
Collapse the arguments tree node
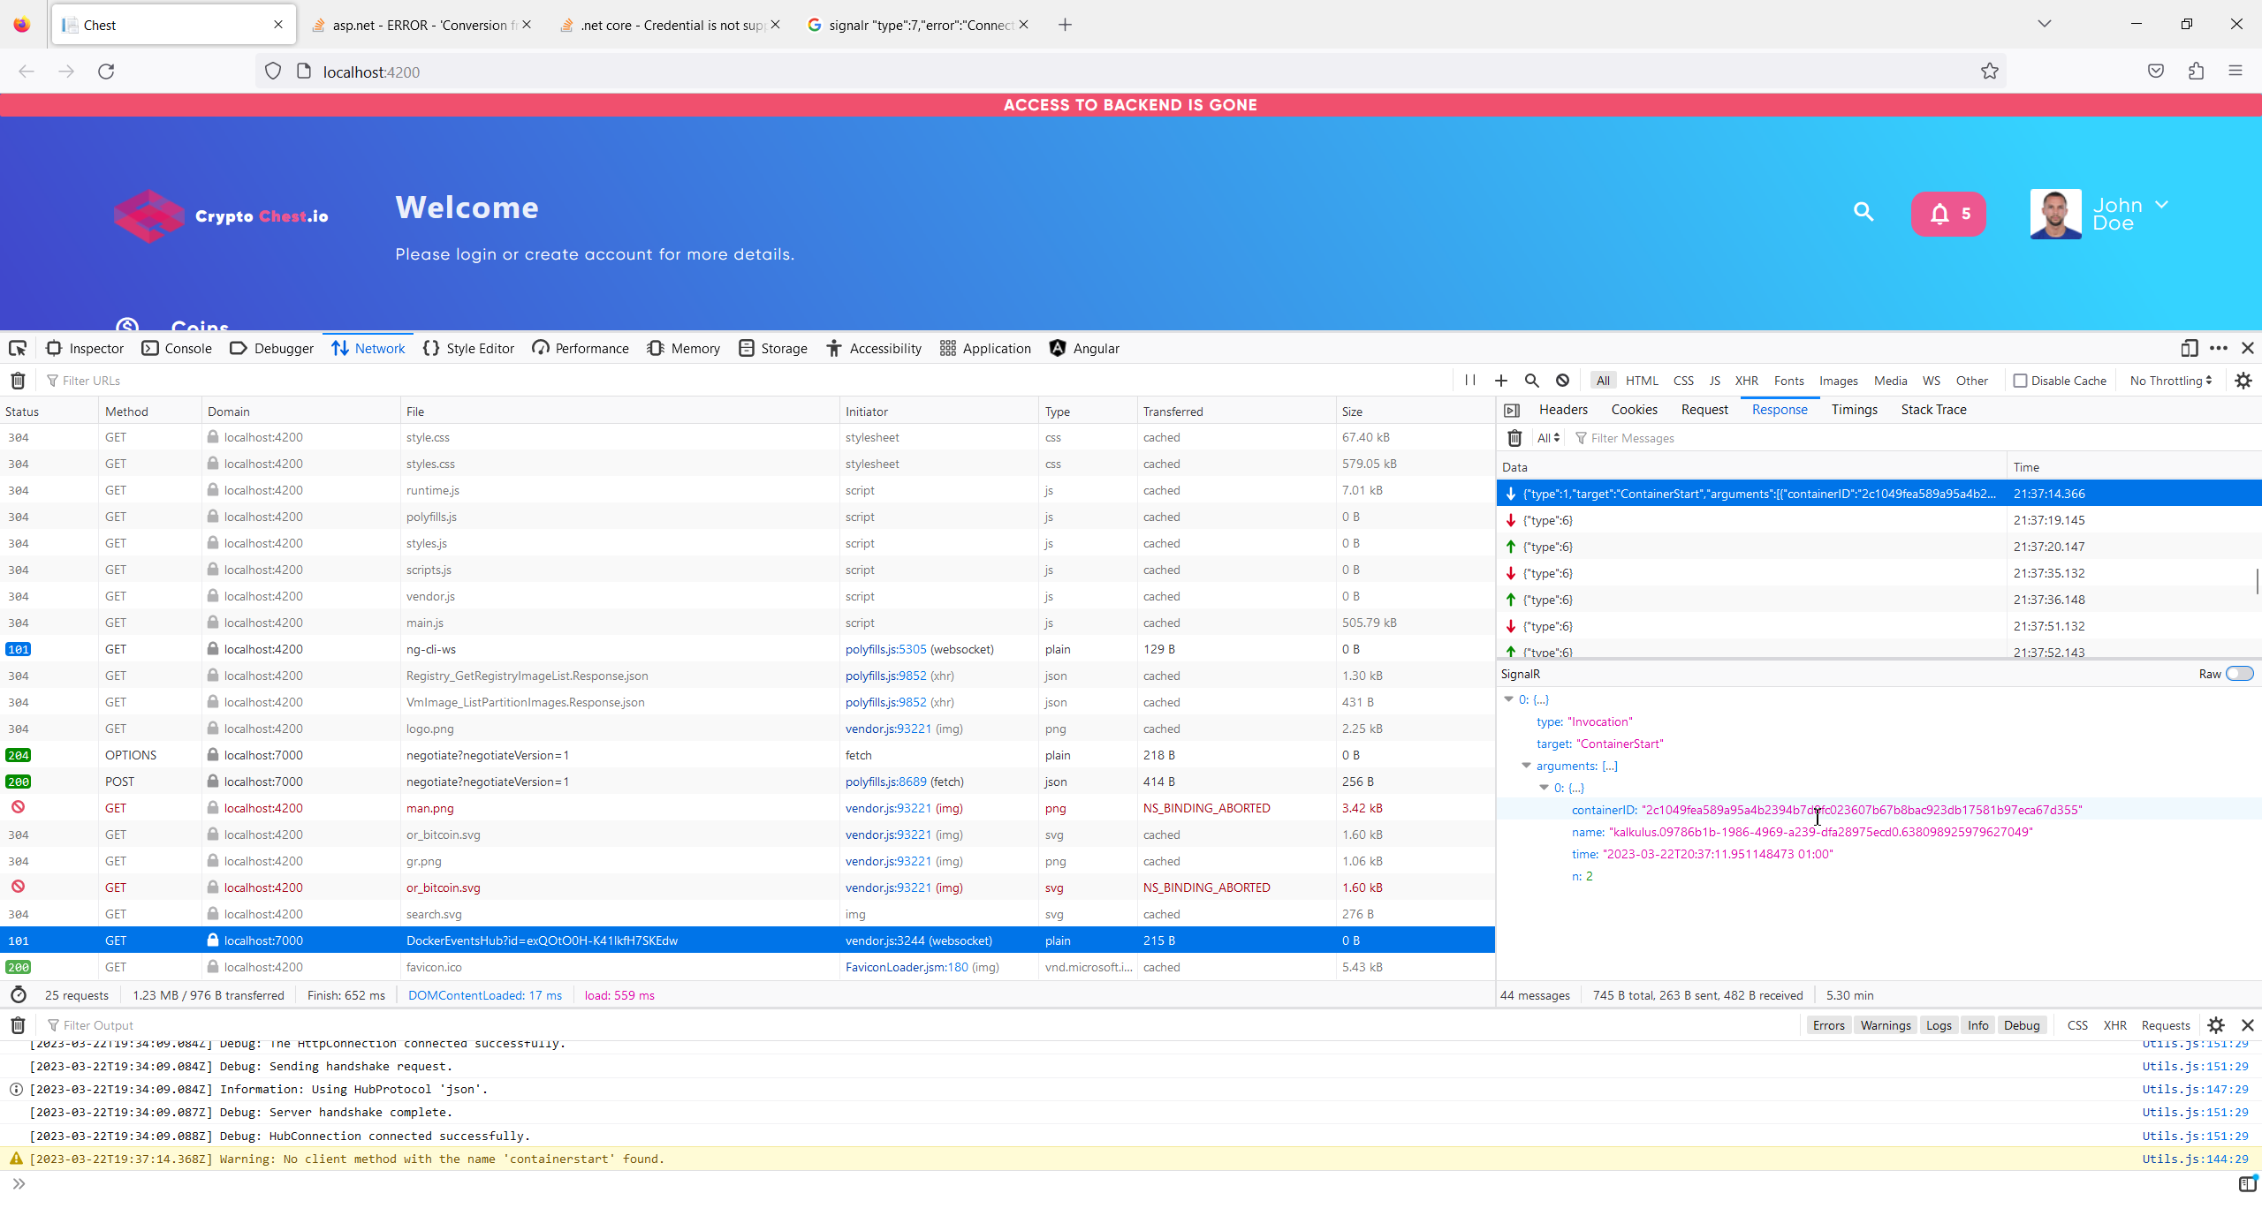coord(1526,766)
